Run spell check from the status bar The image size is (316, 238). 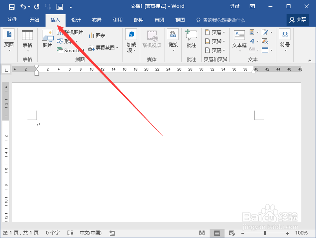(x=70, y=233)
